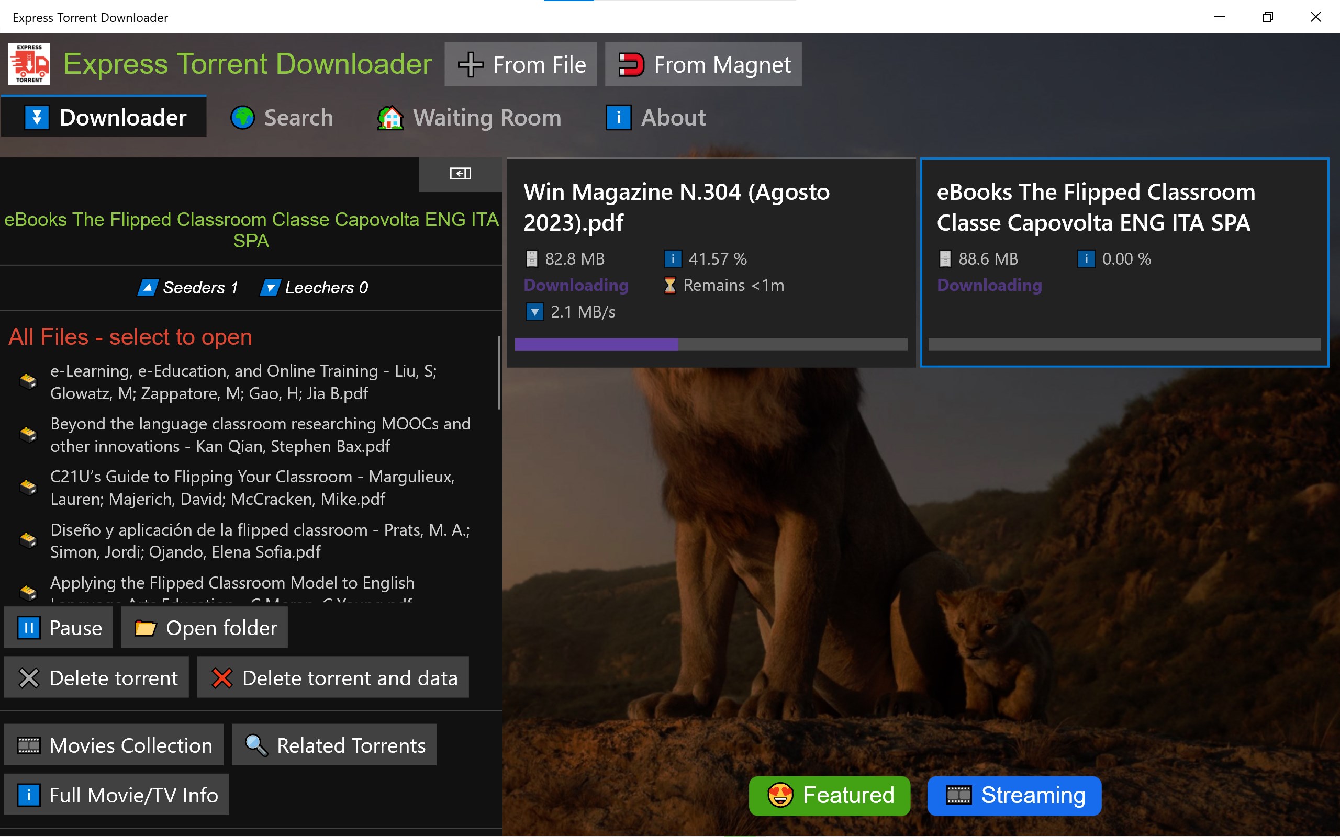Click the green Featured button
This screenshot has width=1340, height=837.
pos(830,796)
